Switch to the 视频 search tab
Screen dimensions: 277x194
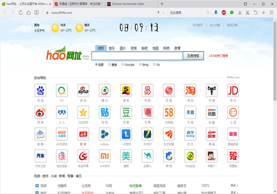pos(133,48)
